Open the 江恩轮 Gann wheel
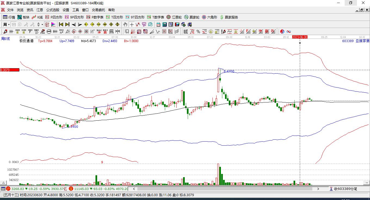The height and width of the screenshot is (200, 370). coord(174,17)
